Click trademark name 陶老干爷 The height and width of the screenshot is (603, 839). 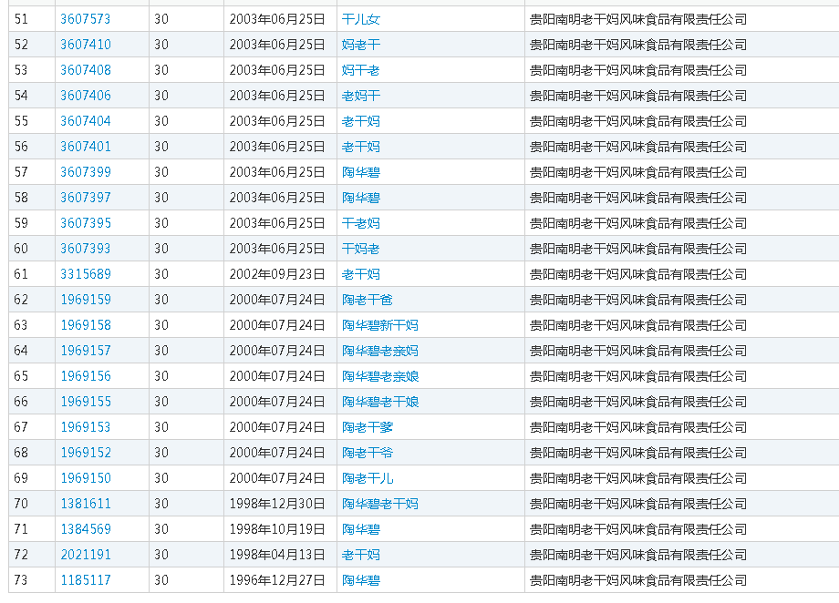[x=368, y=453]
